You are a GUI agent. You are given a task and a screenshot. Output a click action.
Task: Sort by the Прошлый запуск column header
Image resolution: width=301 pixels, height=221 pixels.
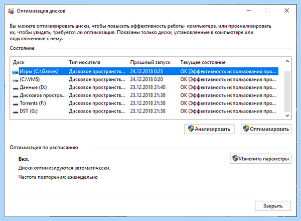(150, 62)
